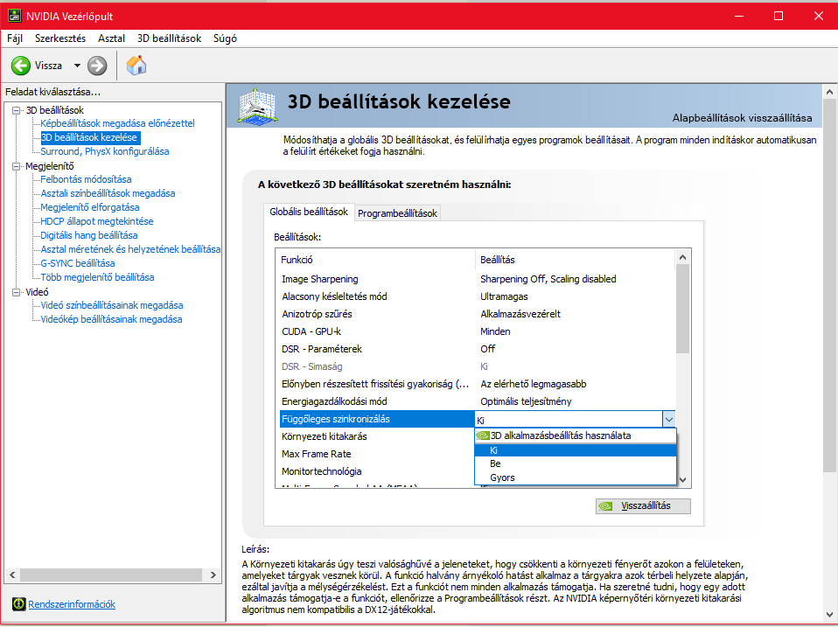Screen dimensions: 838x627
Task: Select 3D beállítások kezelése tree item
Action: 89,137
